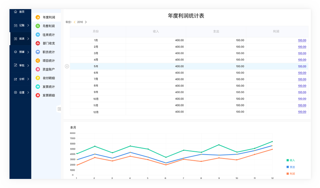Screen dimensions: 320x188
Task: Select the 分析 analysis icon
Action: [16, 79]
